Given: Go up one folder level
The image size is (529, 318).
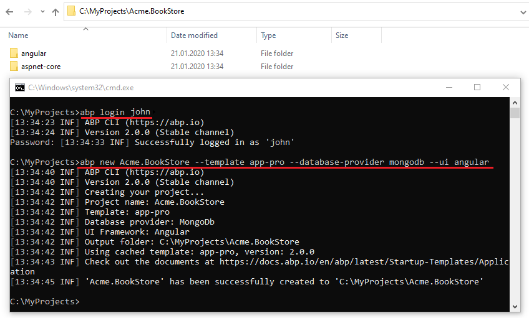Looking at the screenshot, I should pos(55,11).
